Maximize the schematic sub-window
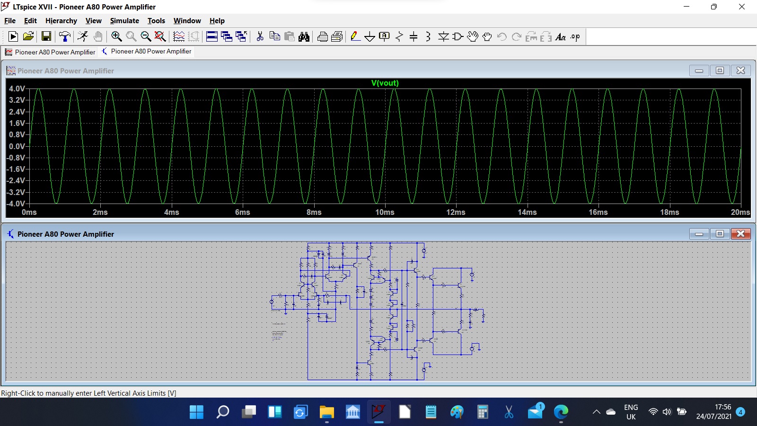This screenshot has height=426, width=757. (720, 234)
